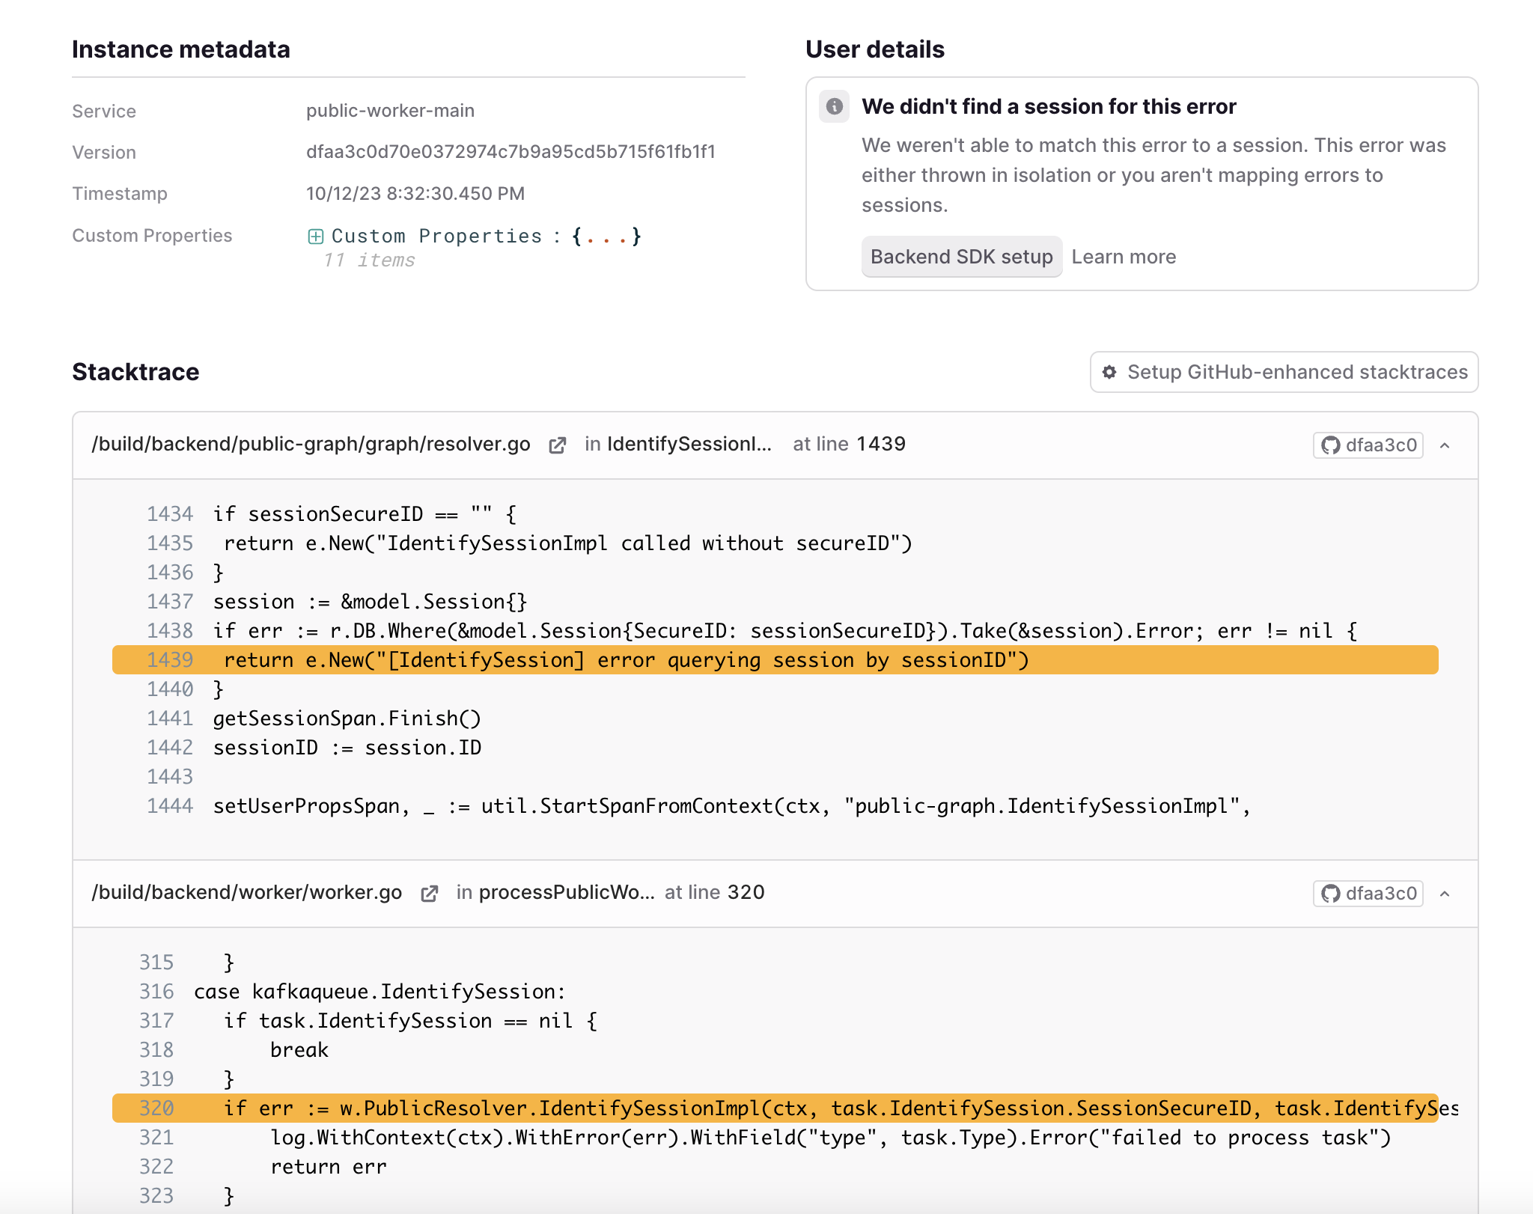Click Custom Properties : {...} value
Viewport: 1533px width, 1214px height.
(x=487, y=237)
